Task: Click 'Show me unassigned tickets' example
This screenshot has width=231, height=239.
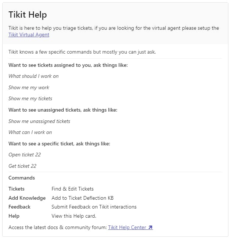Action: point(39,121)
